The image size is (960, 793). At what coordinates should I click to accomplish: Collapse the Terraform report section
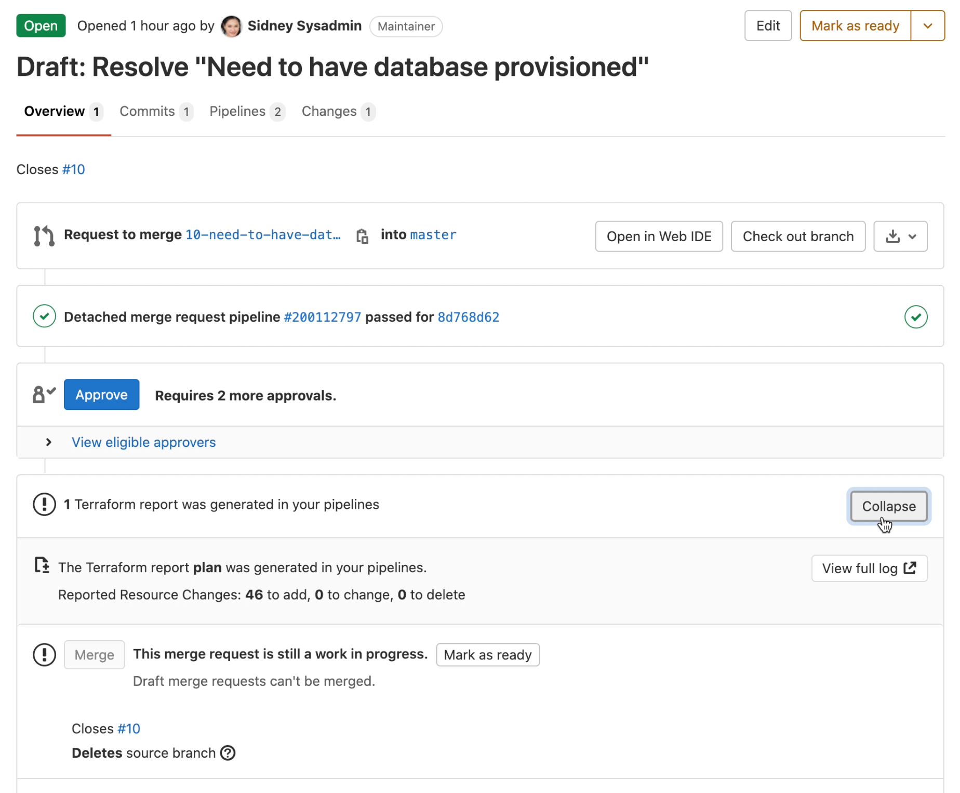(888, 506)
